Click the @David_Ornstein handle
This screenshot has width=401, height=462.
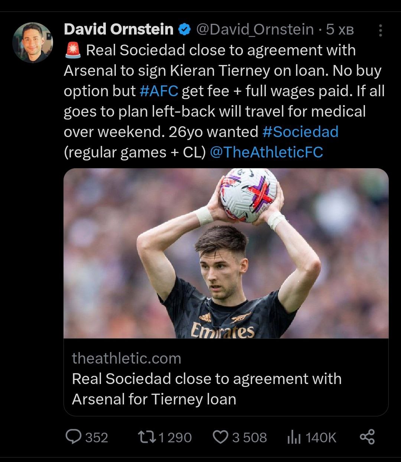coord(255,29)
